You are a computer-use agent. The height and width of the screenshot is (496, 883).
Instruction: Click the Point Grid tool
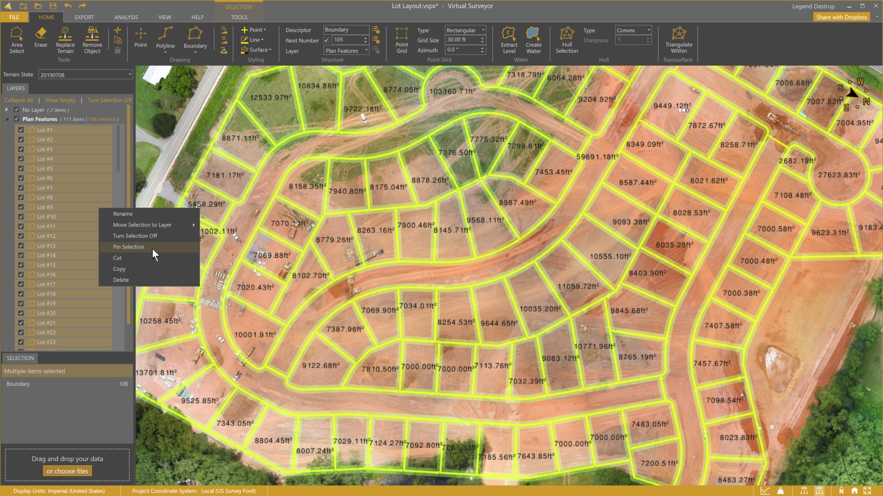click(x=401, y=40)
